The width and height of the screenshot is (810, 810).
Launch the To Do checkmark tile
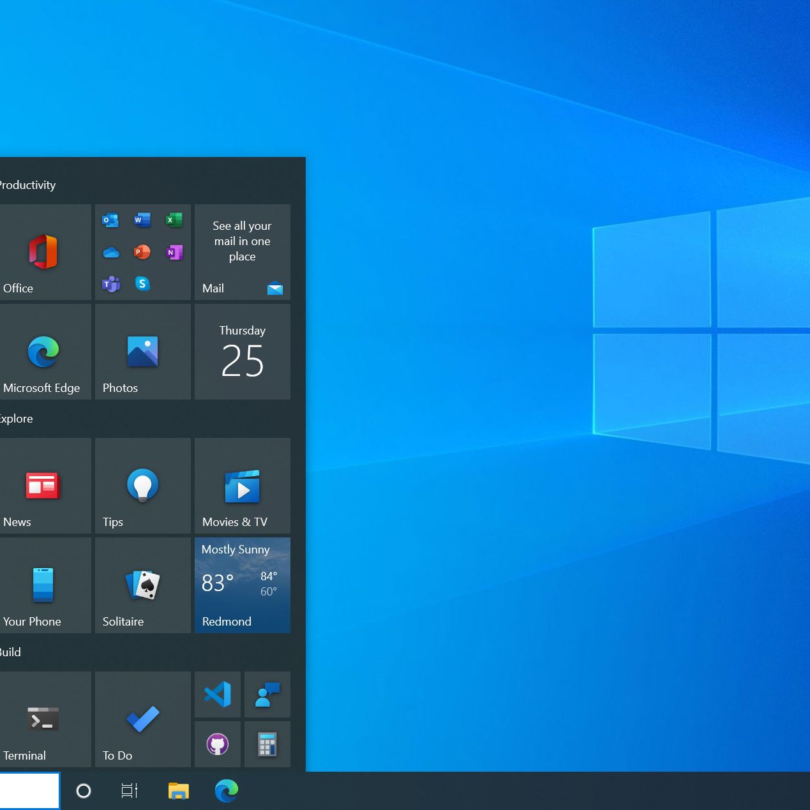(142, 719)
